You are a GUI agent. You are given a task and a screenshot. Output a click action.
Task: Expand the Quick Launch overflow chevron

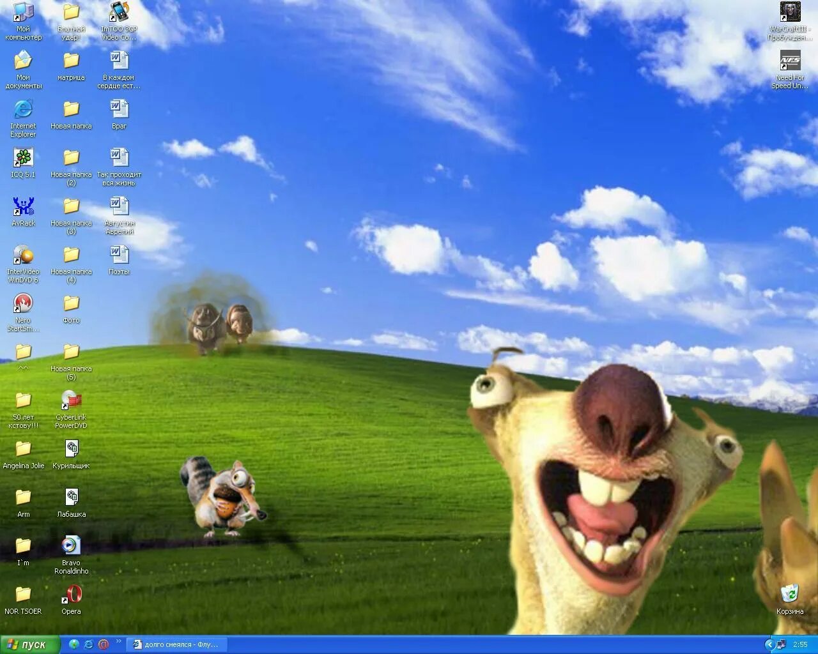tap(118, 642)
